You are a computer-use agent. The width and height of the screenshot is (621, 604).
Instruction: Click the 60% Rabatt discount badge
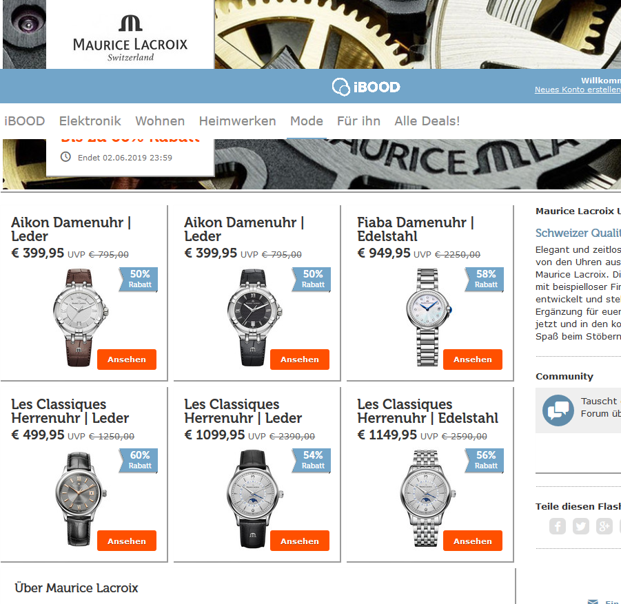click(139, 461)
